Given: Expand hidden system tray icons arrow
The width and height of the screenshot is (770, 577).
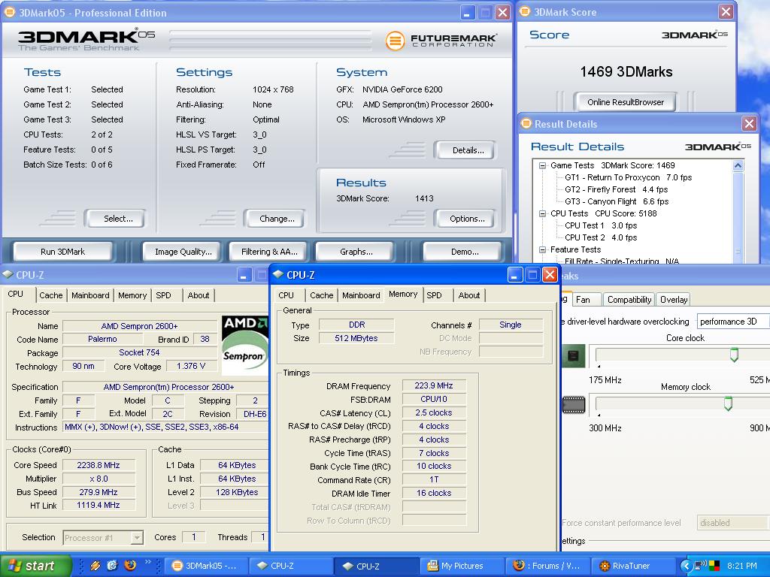Looking at the screenshot, I should click(686, 566).
